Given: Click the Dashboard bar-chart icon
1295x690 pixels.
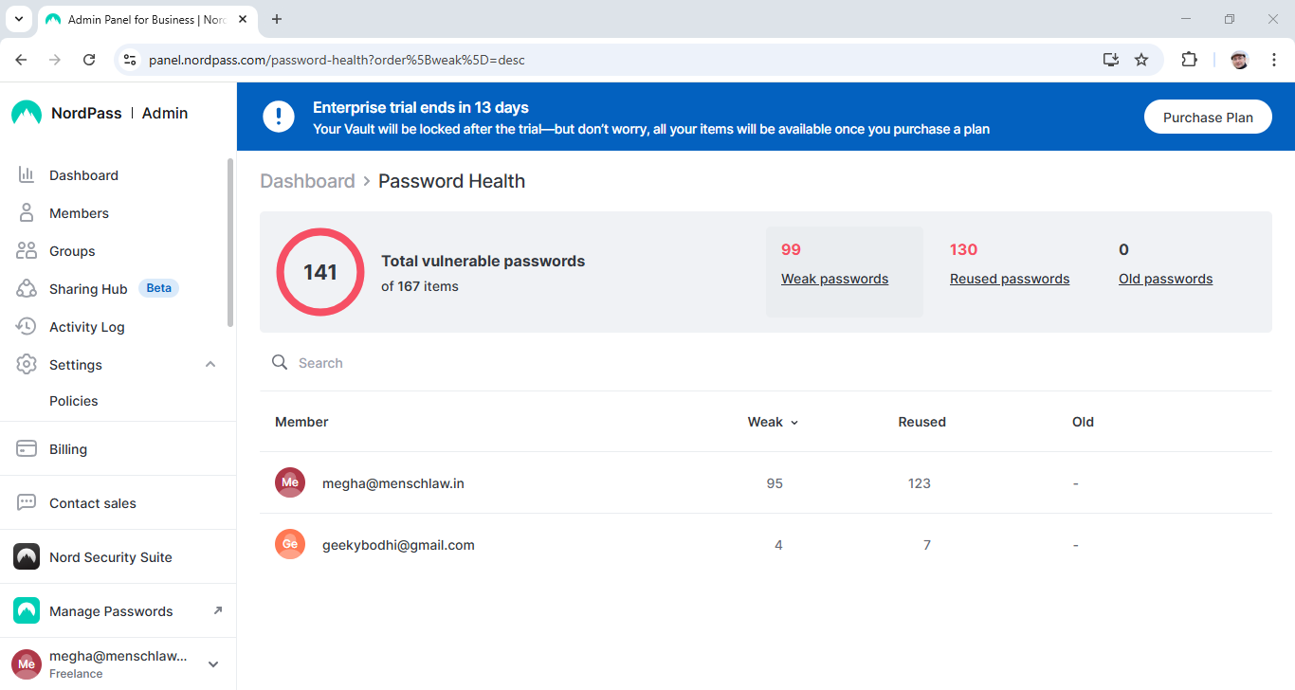Looking at the screenshot, I should click(27, 175).
